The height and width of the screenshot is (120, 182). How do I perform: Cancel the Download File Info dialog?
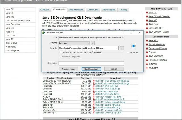tap(114, 69)
